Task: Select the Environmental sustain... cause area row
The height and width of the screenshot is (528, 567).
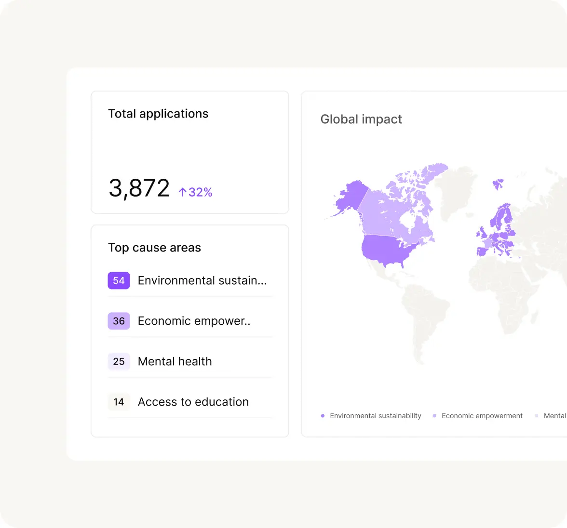Action: click(x=202, y=280)
